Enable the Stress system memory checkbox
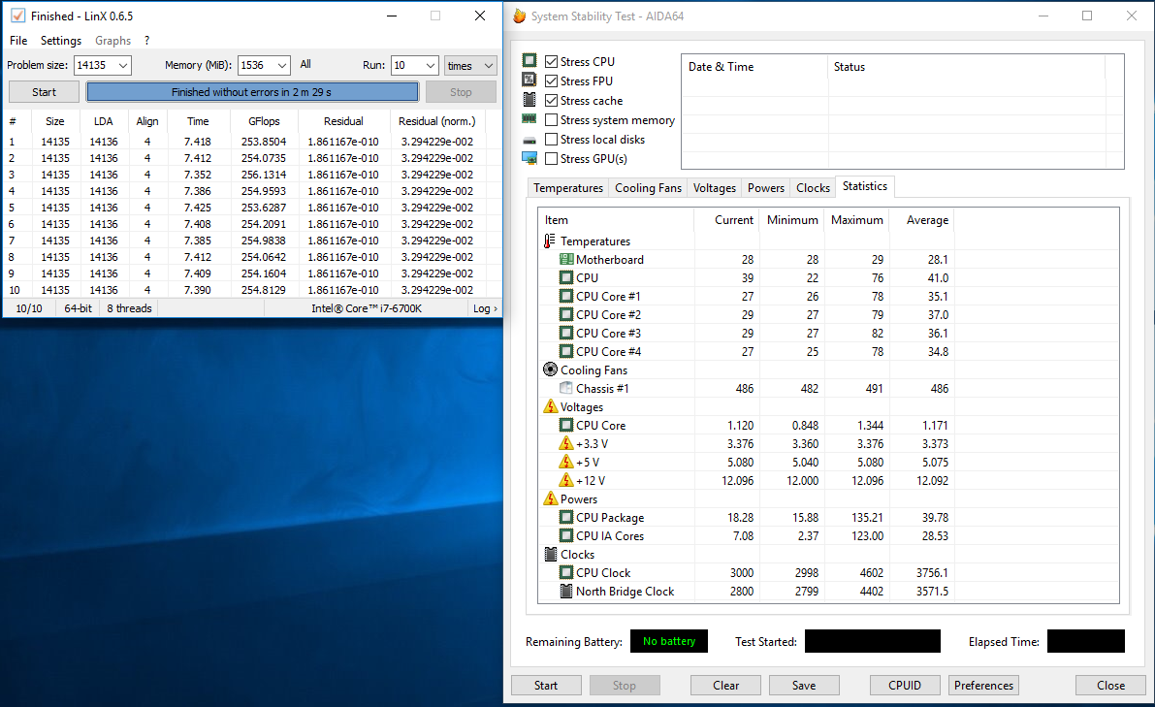The width and height of the screenshot is (1155, 707). click(x=551, y=119)
